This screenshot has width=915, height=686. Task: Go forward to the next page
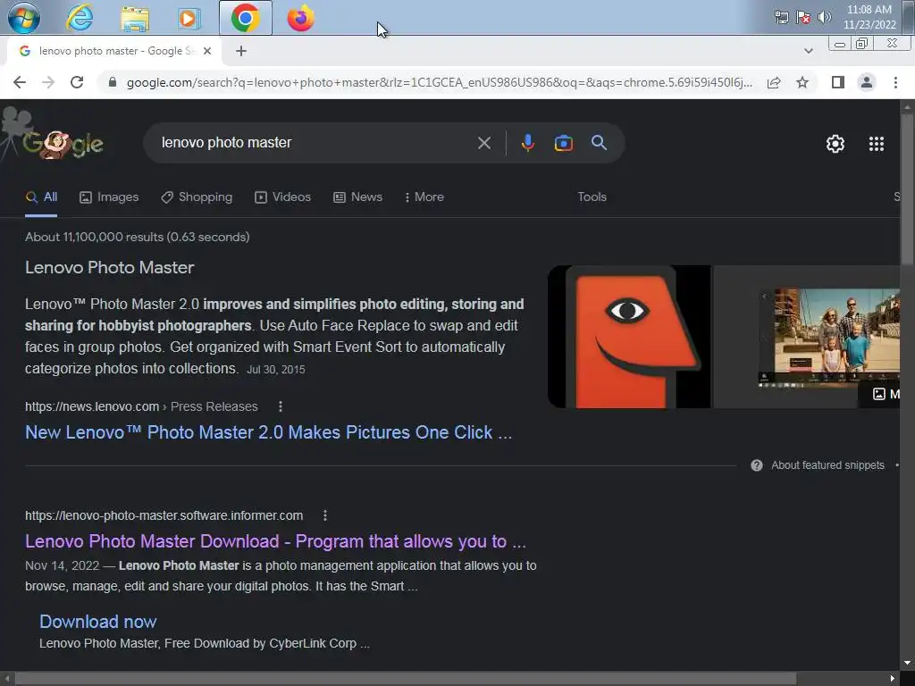click(48, 82)
